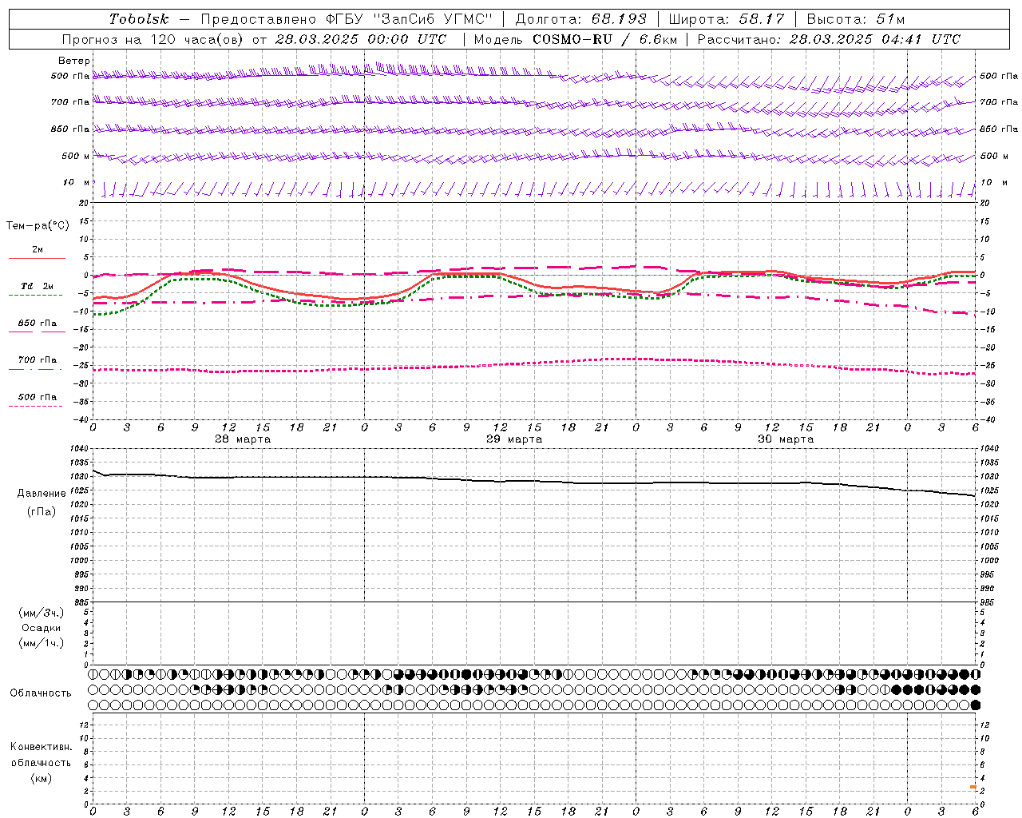Click the "(мм/1ч.)" precipitation unit label
The width and height of the screenshot is (1022, 818).
[42, 643]
